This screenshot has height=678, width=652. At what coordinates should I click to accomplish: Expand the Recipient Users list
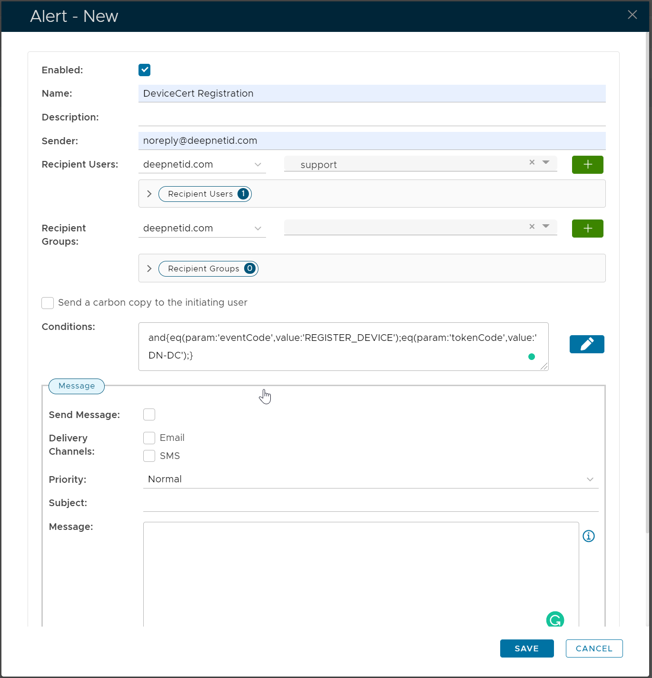tap(149, 194)
